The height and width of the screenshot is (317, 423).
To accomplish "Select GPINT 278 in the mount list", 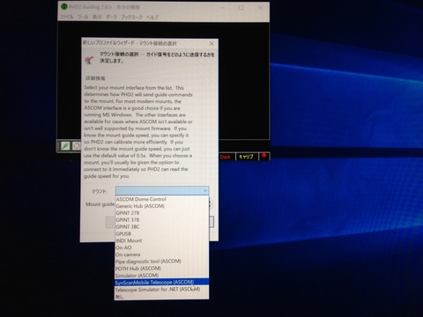I will point(161,213).
